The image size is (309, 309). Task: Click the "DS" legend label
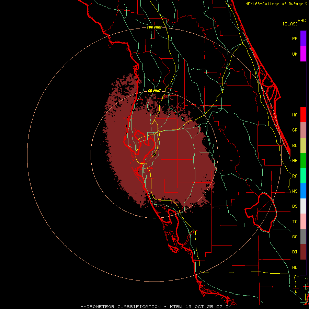click(295, 206)
